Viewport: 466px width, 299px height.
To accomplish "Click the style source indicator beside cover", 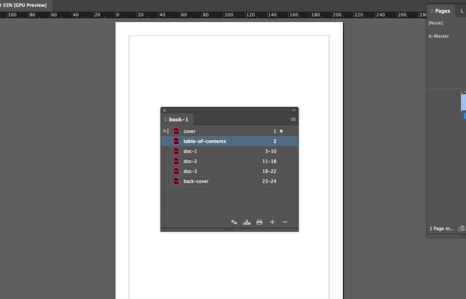I will coord(166,131).
